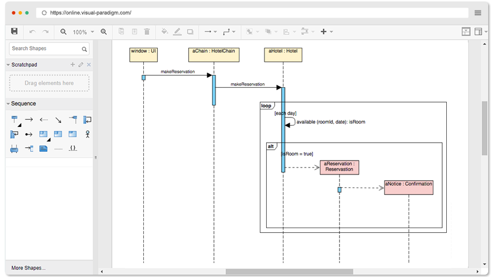Toggle the outline panel icon
The width and height of the screenshot is (494, 277).
(x=466, y=31)
